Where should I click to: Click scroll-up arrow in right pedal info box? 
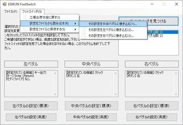coord(176,73)
